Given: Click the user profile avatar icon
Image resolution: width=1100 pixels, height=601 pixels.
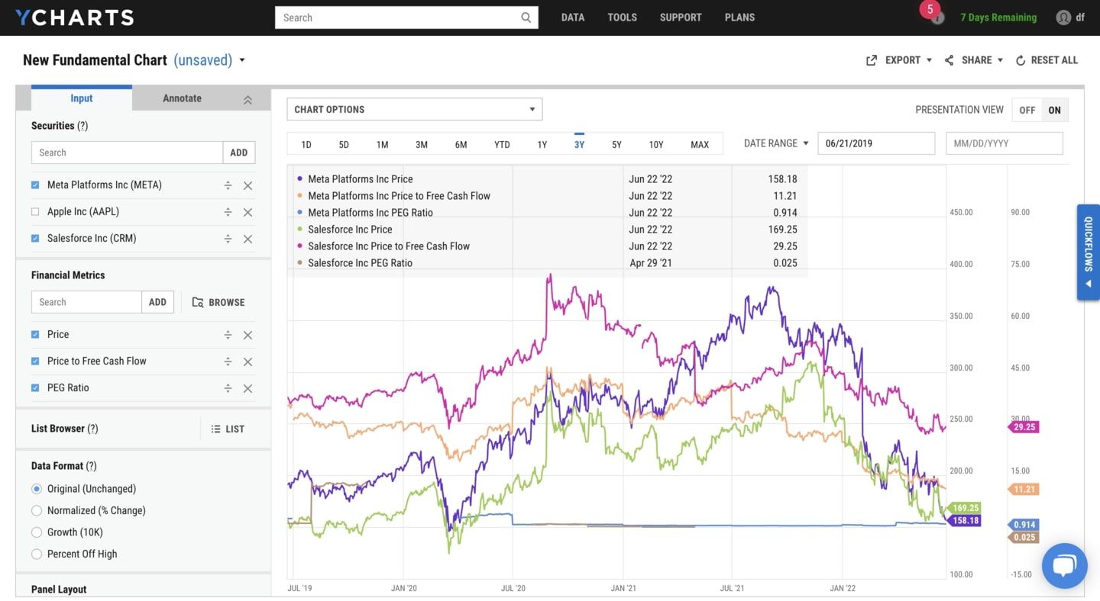Looking at the screenshot, I should 1063,17.
